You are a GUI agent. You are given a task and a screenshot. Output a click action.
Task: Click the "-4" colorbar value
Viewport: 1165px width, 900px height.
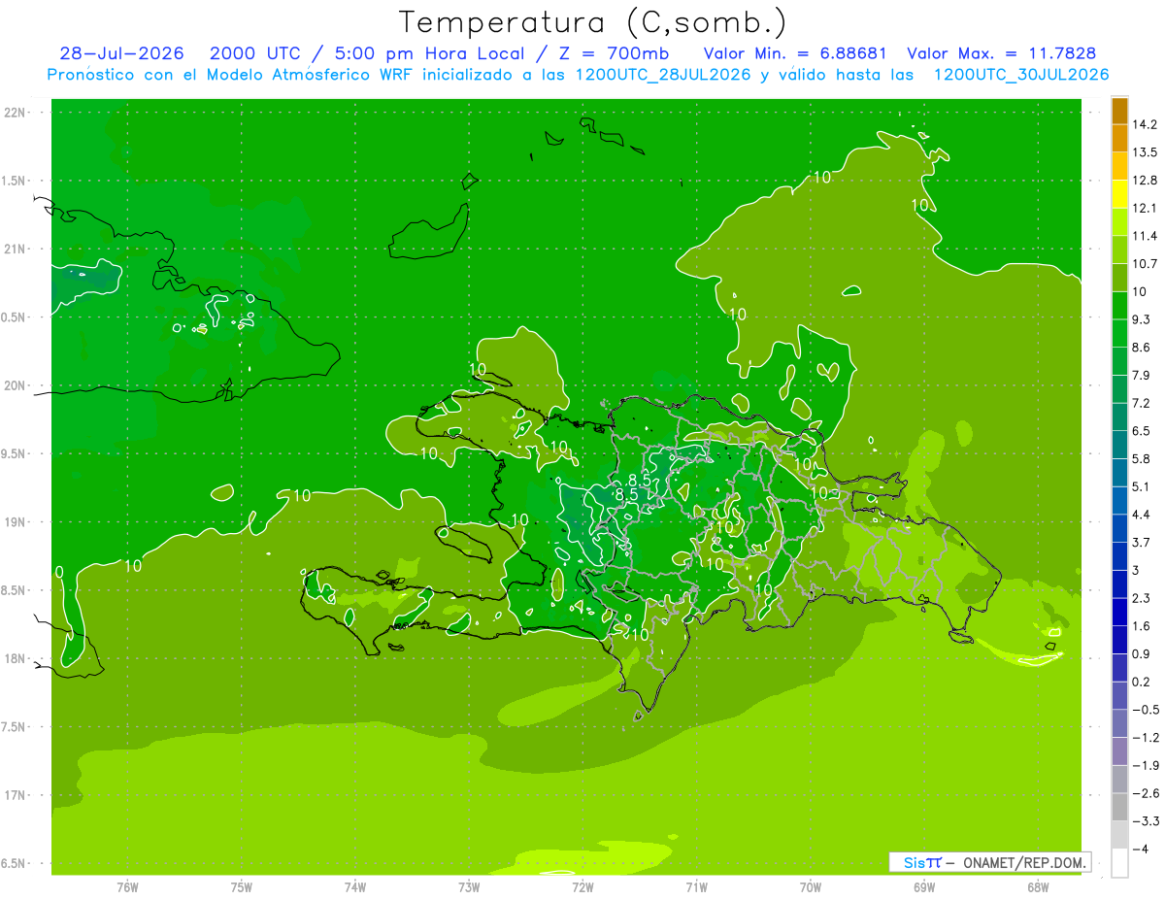click(1141, 849)
